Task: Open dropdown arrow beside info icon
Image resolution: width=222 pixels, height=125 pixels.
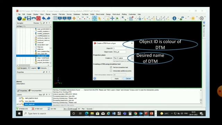Action: pos(178,18)
